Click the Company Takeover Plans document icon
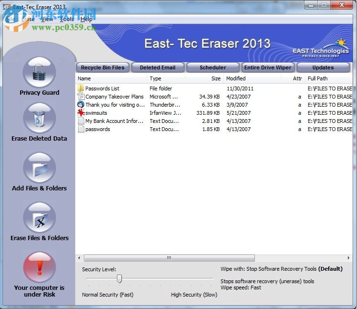The height and width of the screenshot is (309, 357). click(x=81, y=96)
